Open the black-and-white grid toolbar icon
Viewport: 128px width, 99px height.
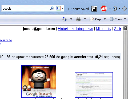[94, 9]
